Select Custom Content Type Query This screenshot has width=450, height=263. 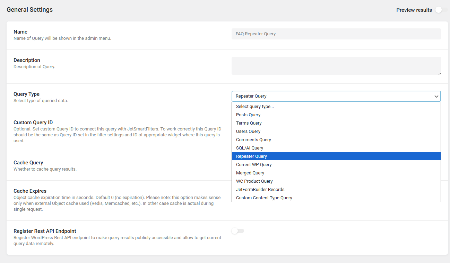coord(264,198)
